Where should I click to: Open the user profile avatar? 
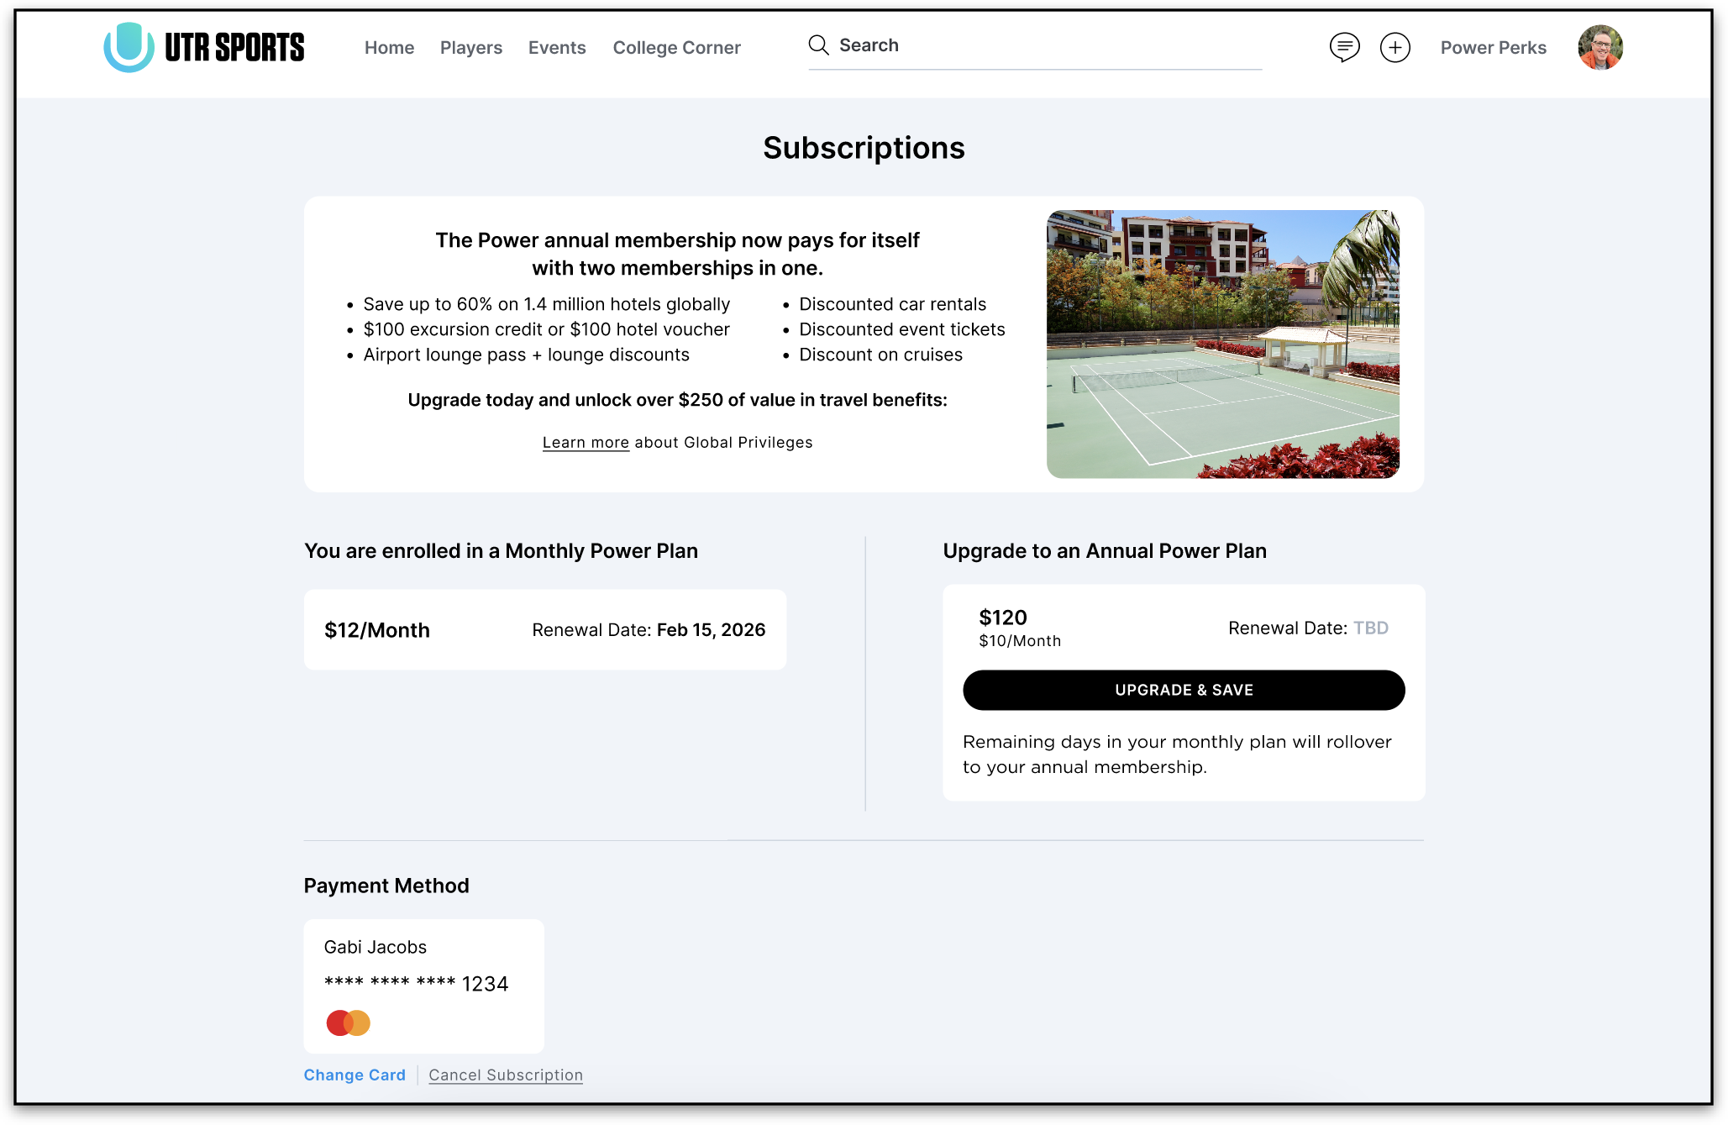(x=1599, y=47)
